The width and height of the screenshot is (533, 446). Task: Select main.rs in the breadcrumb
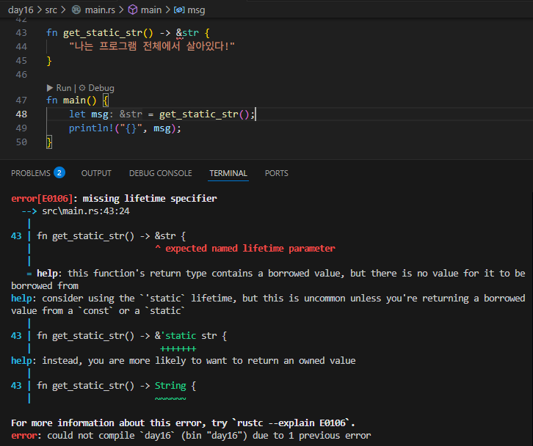pos(100,10)
